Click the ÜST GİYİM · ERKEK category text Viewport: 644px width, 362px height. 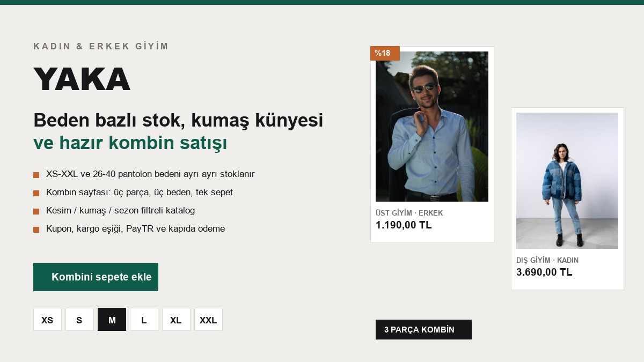(x=409, y=213)
